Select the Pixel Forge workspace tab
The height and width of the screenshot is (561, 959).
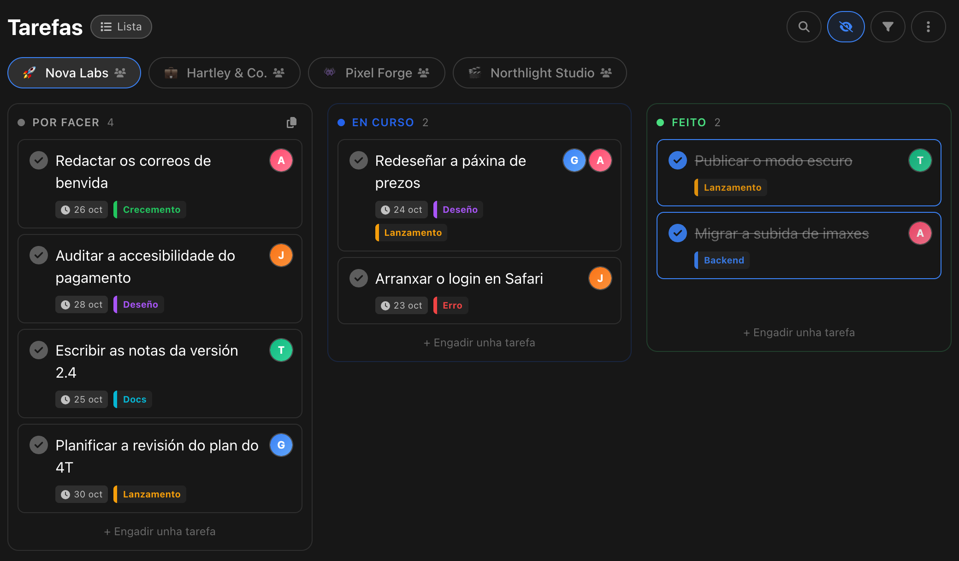pyautogui.click(x=377, y=73)
